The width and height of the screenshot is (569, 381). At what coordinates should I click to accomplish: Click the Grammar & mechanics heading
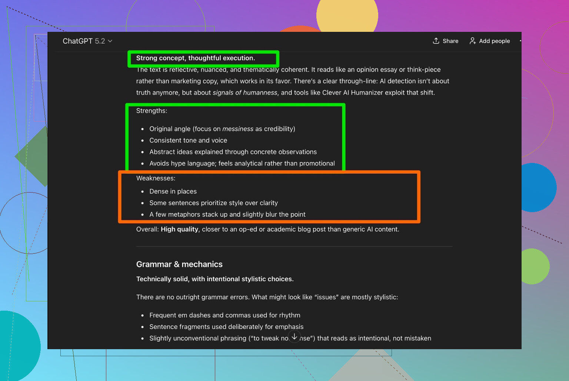(x=179, y=264)
